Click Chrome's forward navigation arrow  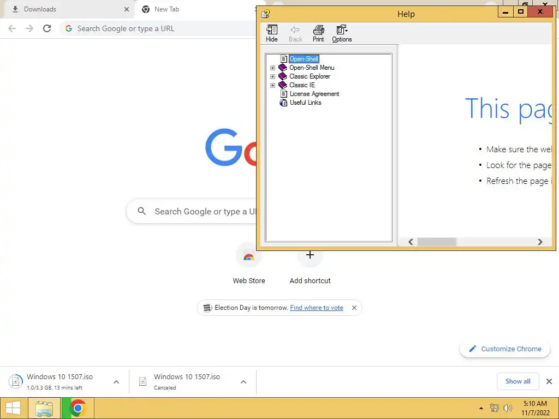[x=29, y=28]
